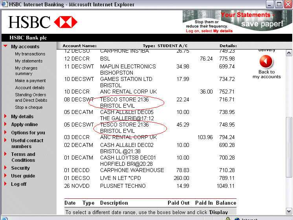Open Terms and Conditions menu item

click(x=23, y=157)
